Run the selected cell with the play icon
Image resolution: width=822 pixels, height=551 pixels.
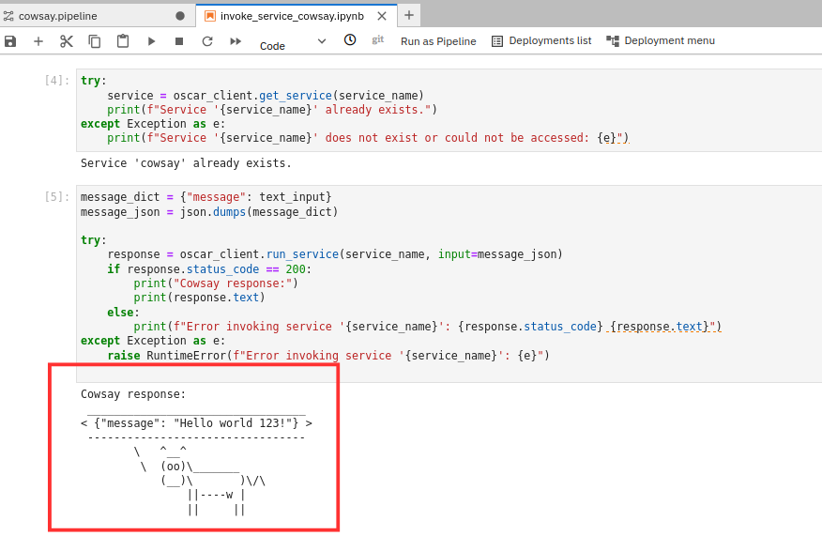tap(151, 41)
